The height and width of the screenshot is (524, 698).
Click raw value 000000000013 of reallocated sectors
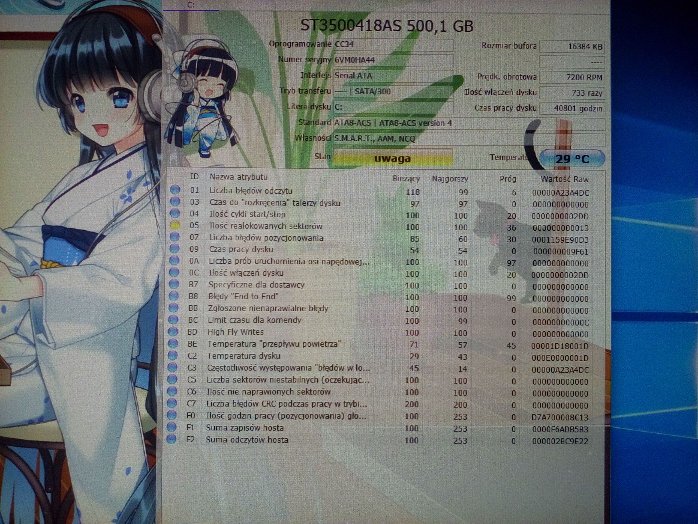click(560, 228)
